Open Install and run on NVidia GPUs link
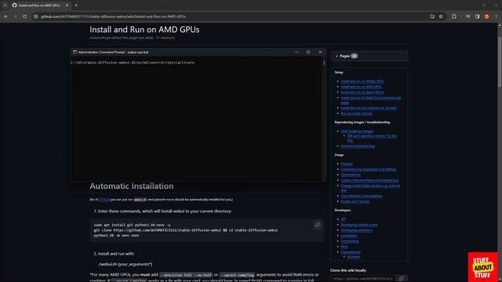The width and height of the screenshot is (502, 282). (x=362, y=81)
